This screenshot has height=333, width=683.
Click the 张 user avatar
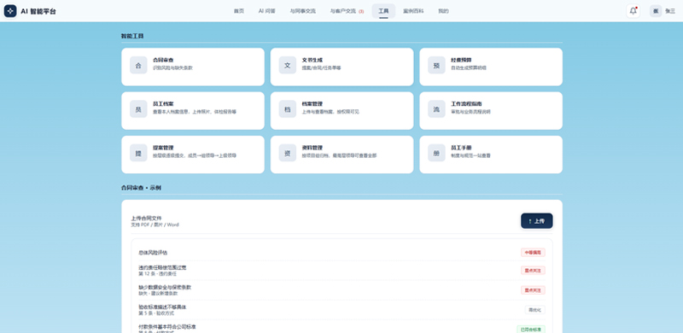[x=656, y=11]
